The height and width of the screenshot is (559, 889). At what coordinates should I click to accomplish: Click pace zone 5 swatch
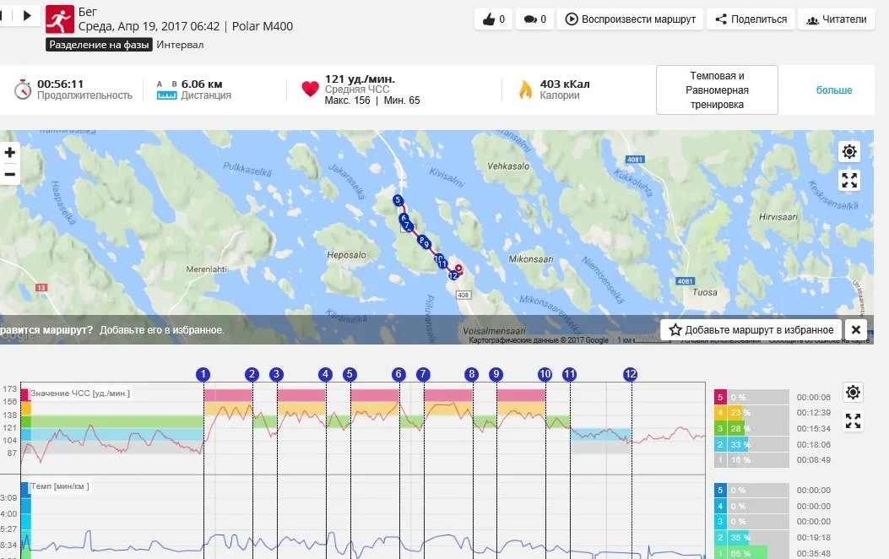click(720, 491)
